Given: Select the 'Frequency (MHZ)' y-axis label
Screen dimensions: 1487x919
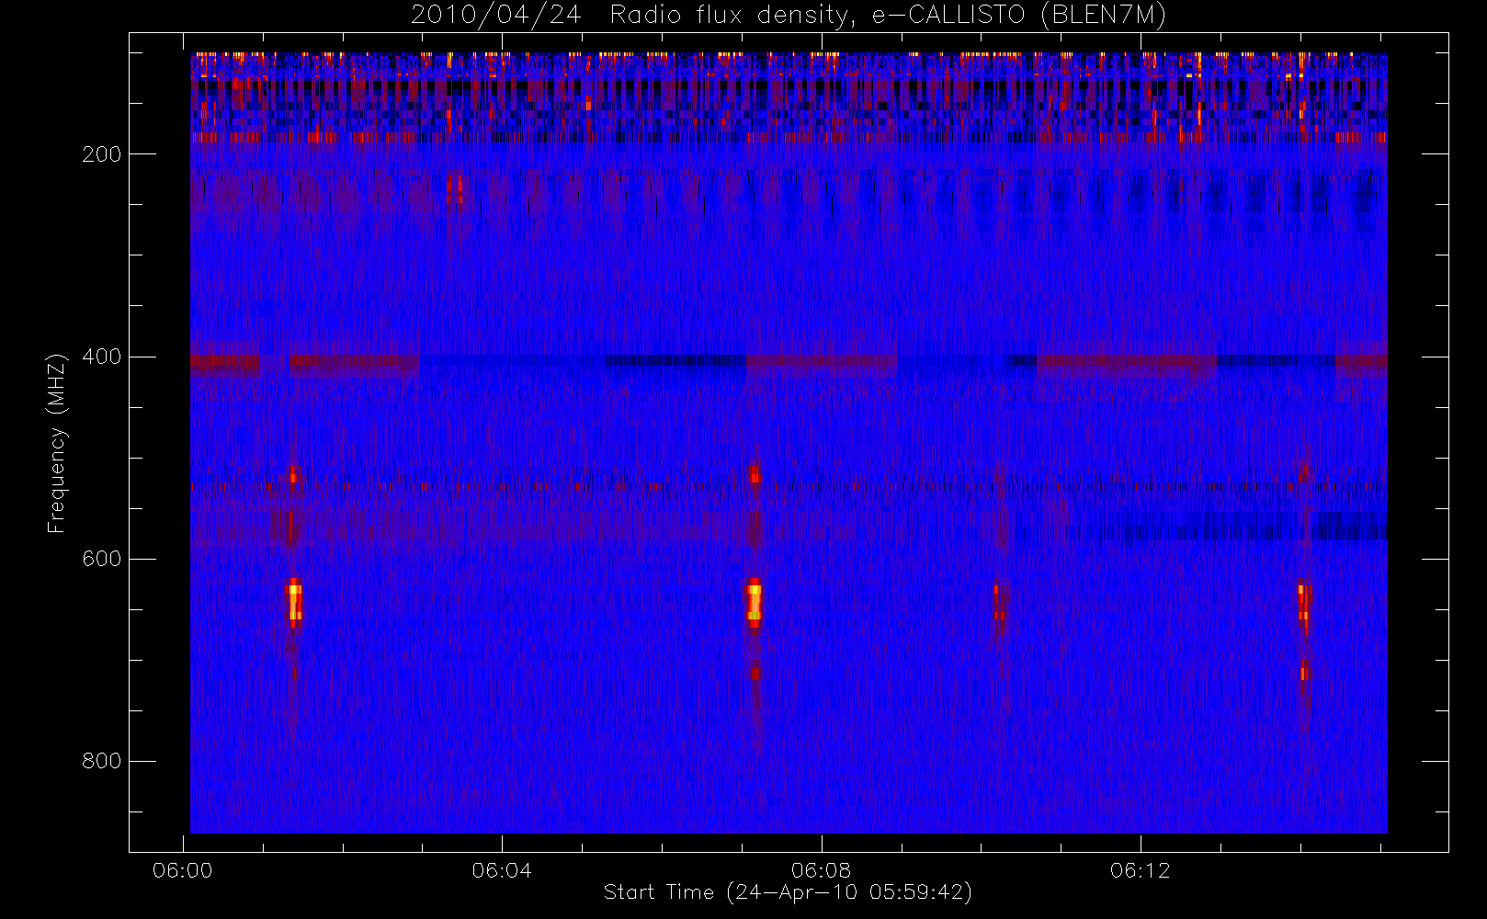Looking at the screenshot, I should [57, 443].
